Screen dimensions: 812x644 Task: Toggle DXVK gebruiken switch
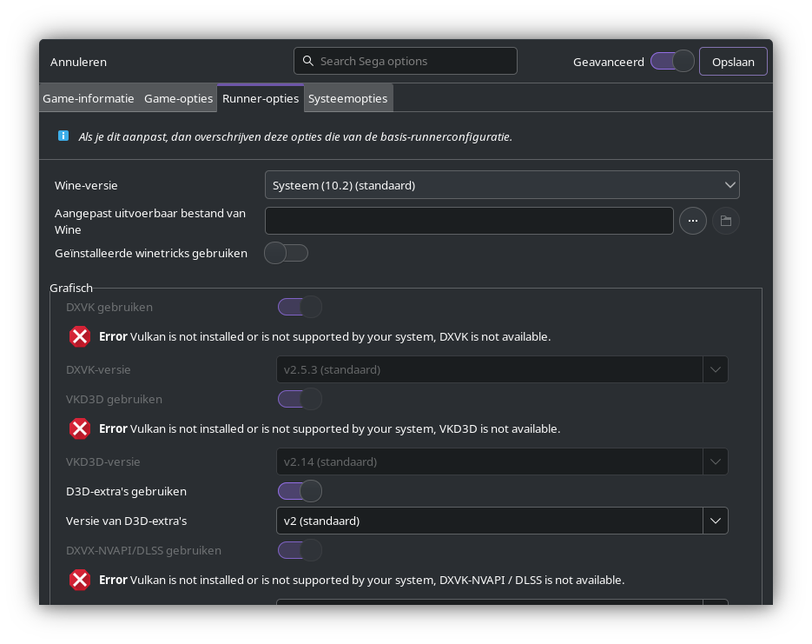(x=300, y=307)
